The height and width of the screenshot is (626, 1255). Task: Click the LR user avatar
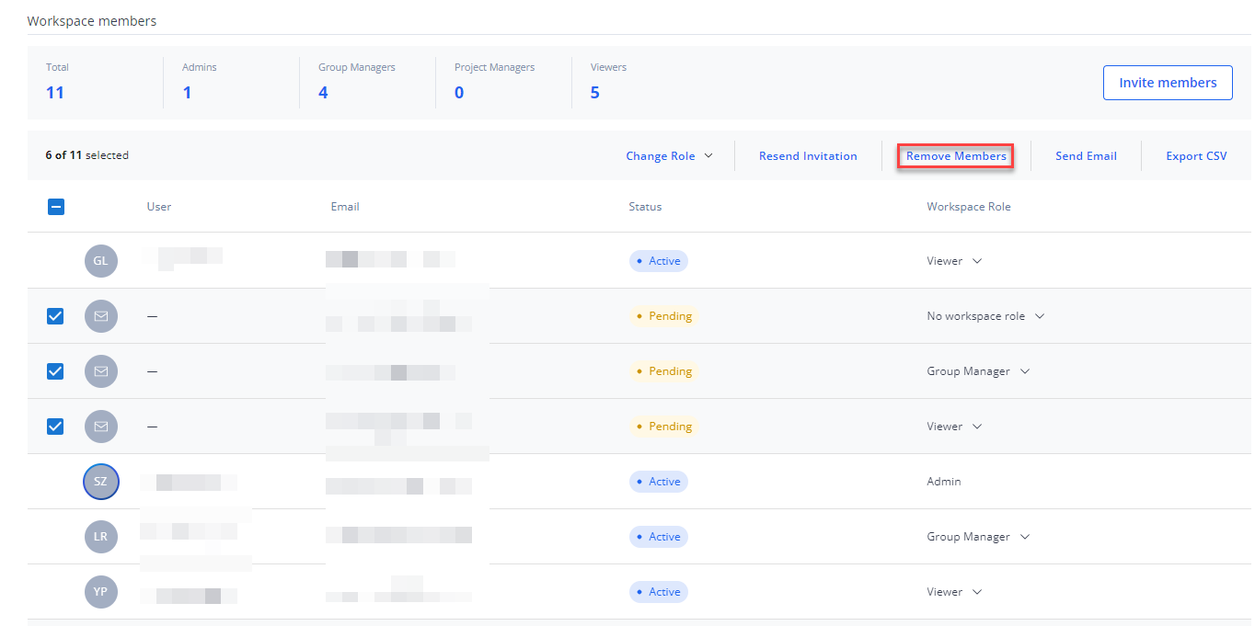click(100, 537)
